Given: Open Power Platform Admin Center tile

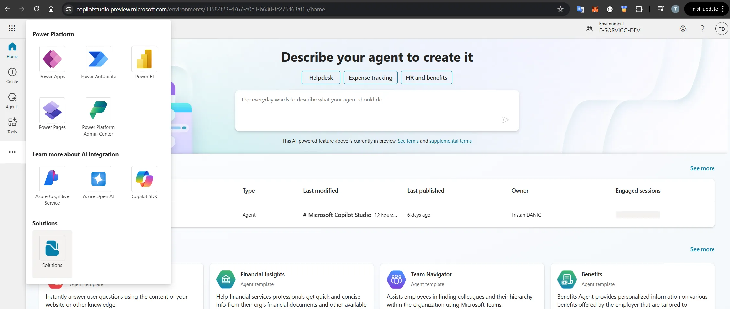Looking at the screenshot, I should tap(98, 117).
